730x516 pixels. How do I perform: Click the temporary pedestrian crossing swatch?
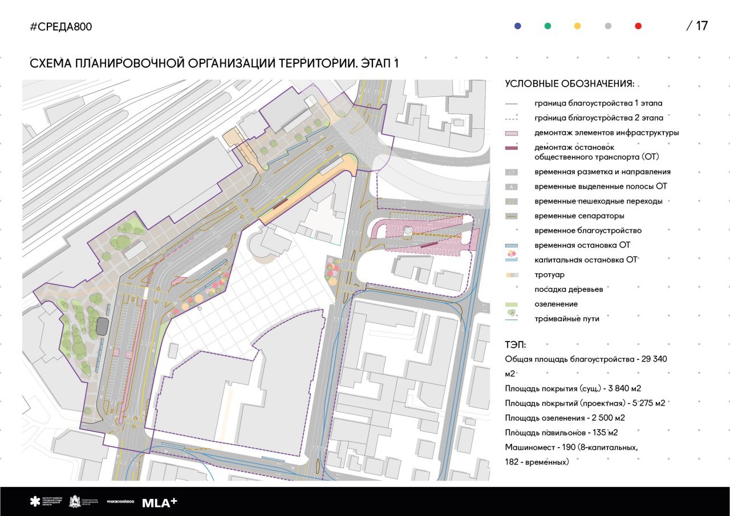512,201
